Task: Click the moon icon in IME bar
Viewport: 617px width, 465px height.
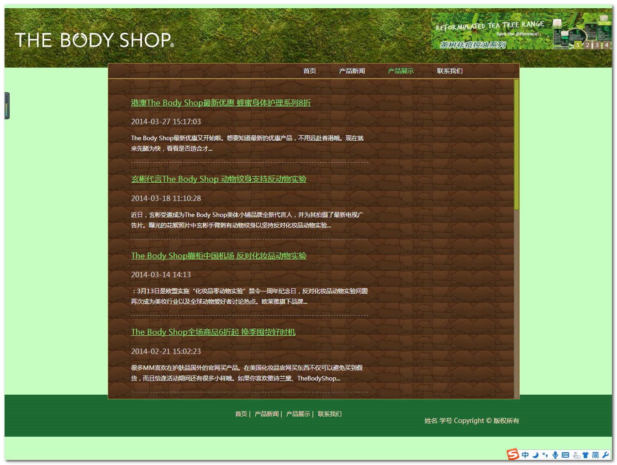Action: (535, 455)
